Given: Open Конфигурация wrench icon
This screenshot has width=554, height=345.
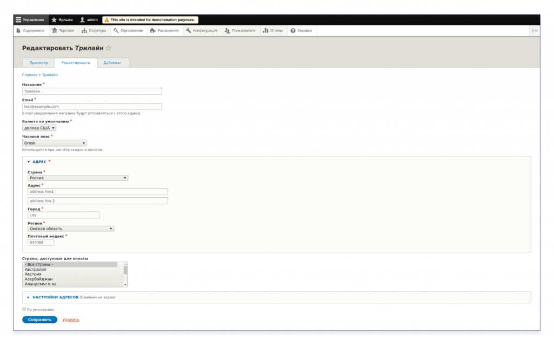Looking at the screenshot, I should tap(188, 30).
